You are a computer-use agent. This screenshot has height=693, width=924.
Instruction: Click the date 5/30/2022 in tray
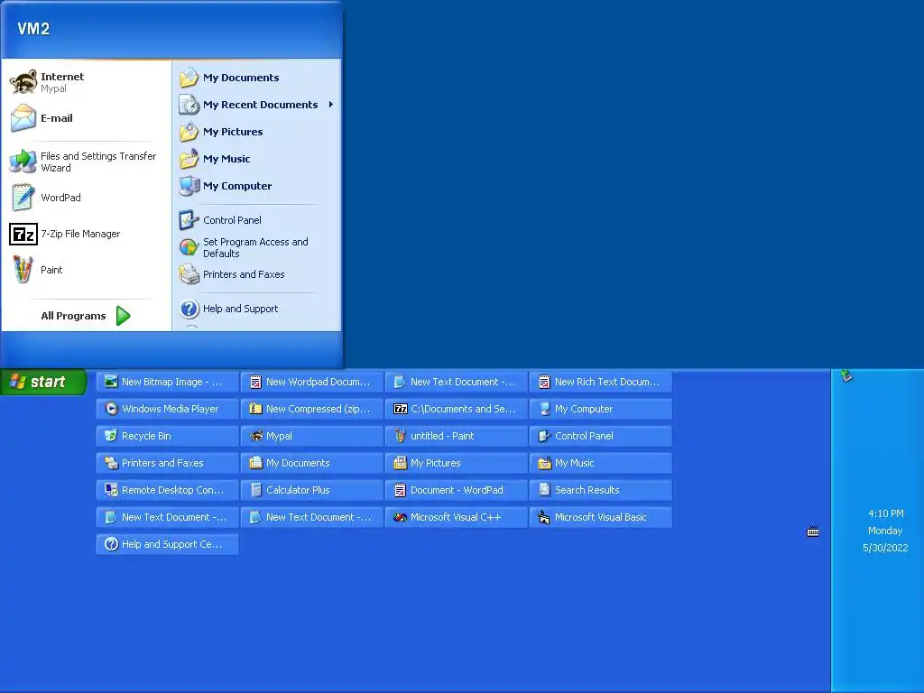(885, 548)
